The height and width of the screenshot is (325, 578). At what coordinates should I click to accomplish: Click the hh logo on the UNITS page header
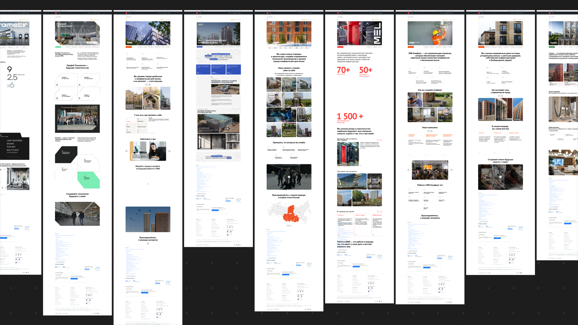coord(197,13)
